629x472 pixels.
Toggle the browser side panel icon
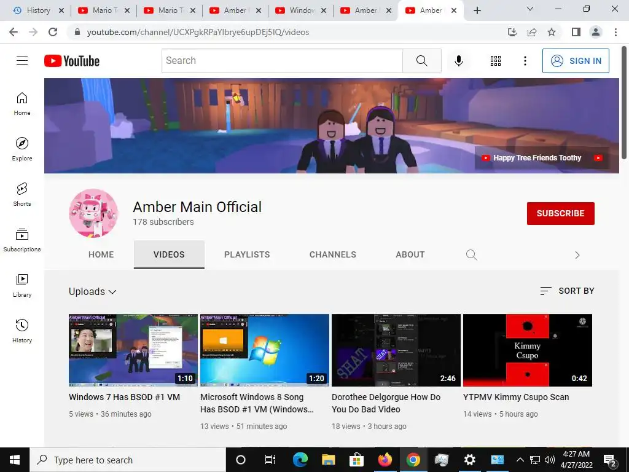(576, 32)
